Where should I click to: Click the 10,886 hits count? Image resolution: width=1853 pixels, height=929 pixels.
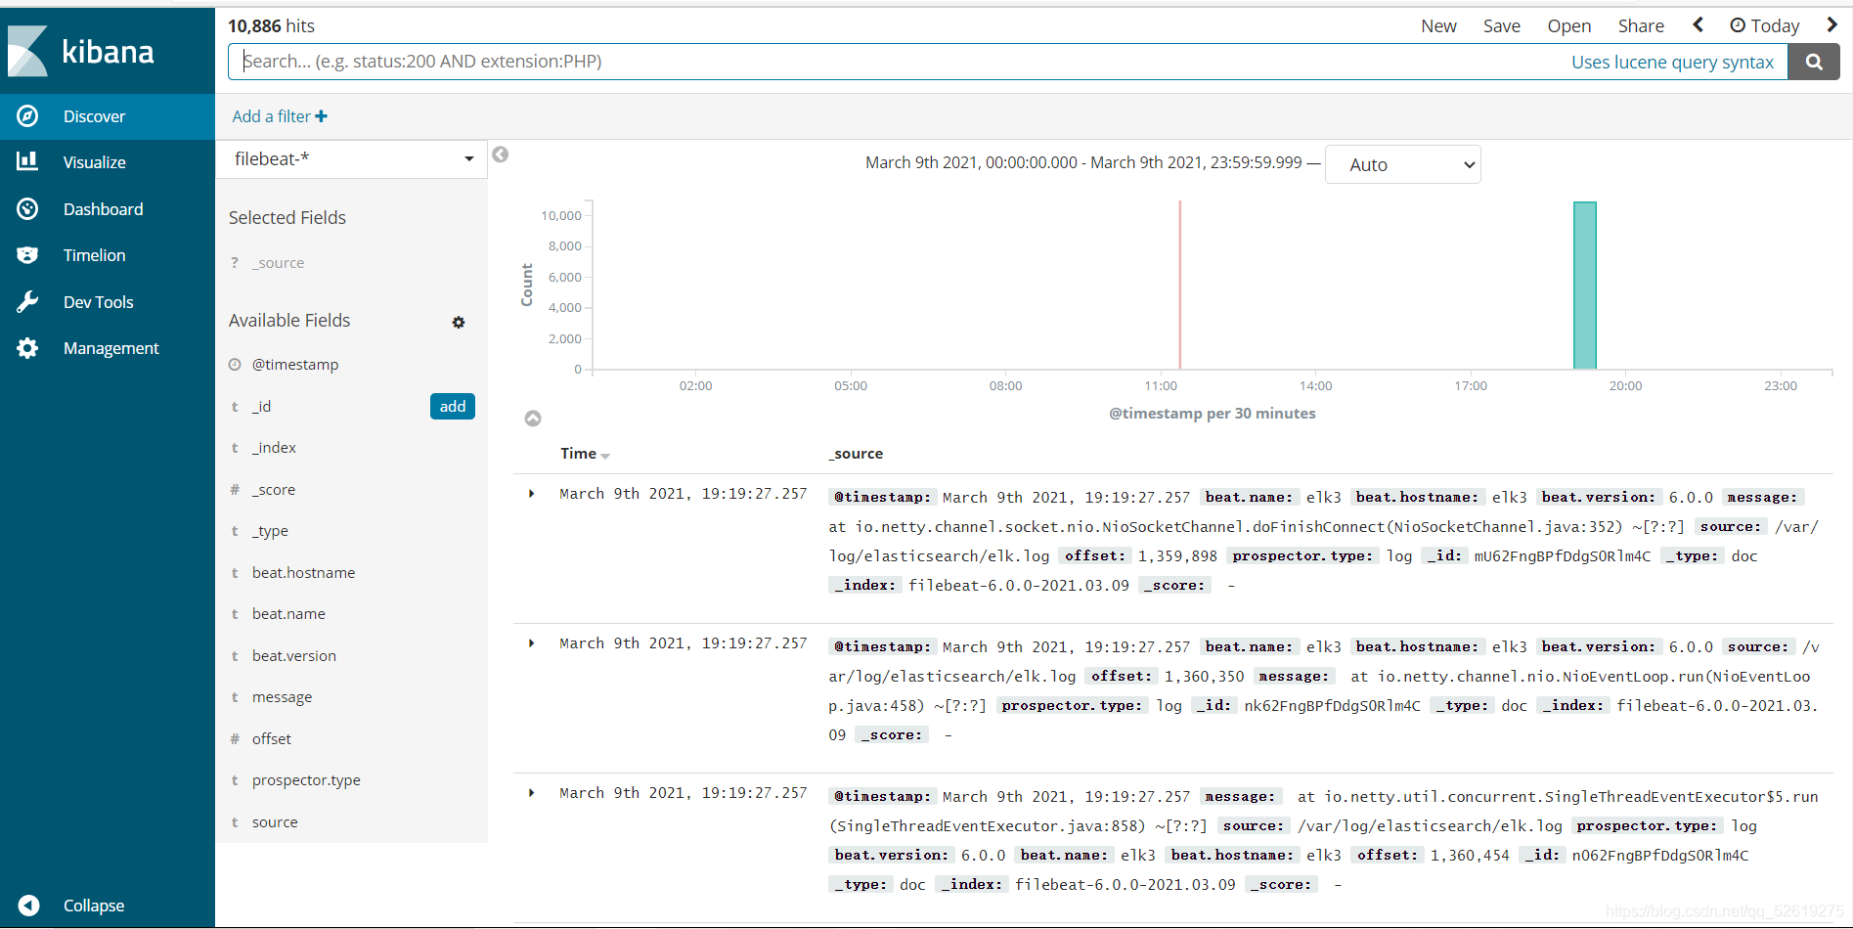point(271,26)
